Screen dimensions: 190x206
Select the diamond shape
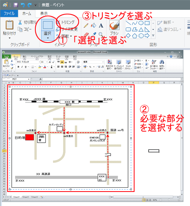[128, 36]
